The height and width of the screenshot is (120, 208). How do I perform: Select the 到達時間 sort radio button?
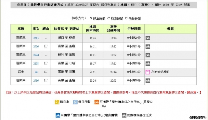tap(109, 18)
